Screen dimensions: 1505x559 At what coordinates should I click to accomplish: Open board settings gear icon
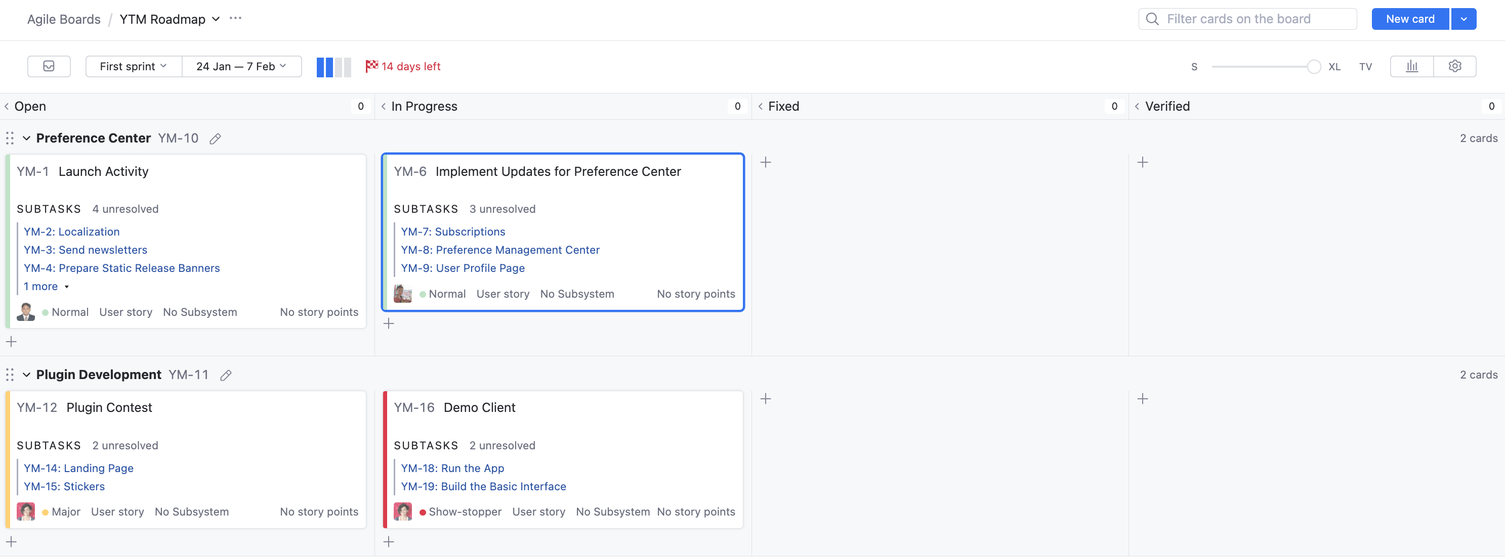(x=1455, y=66)
